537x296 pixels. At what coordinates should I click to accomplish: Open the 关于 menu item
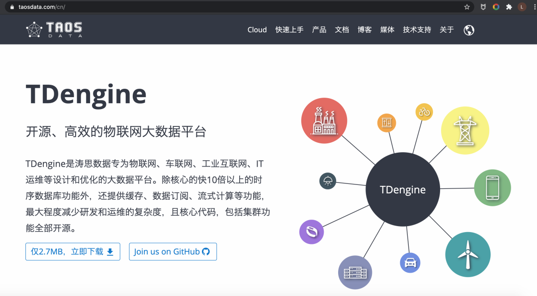pyautogui.click(x=447, y=30)
